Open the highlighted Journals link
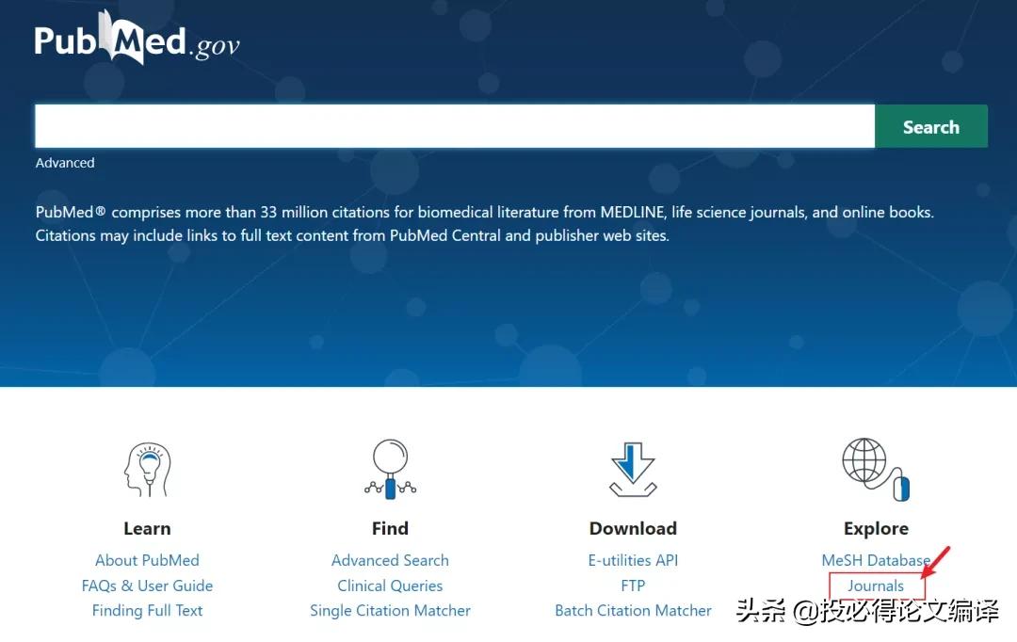The height and width of the screenshot is (642, 1017). tap(877, 585)
